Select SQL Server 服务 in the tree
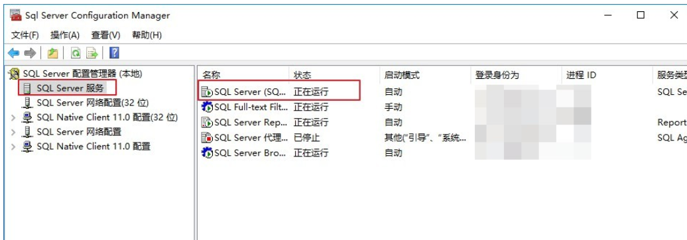 pyautogui.click(x=70, y=88)
